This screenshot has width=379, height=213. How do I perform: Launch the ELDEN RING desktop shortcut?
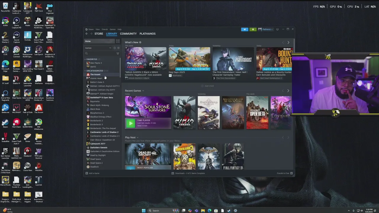coord(28,124)
